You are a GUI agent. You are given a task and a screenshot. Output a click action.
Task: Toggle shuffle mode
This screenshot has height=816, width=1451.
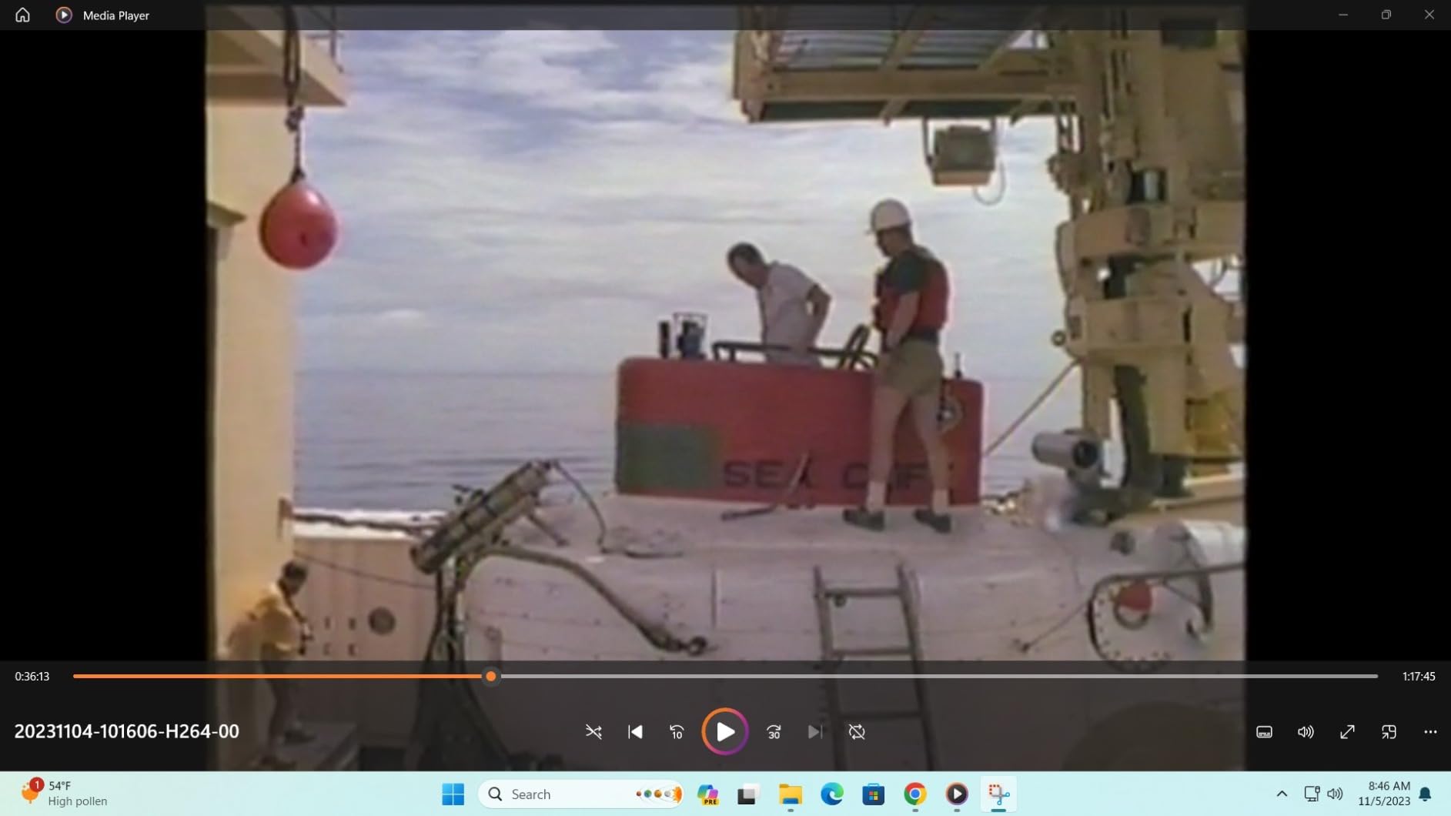(x=593, y=731)
